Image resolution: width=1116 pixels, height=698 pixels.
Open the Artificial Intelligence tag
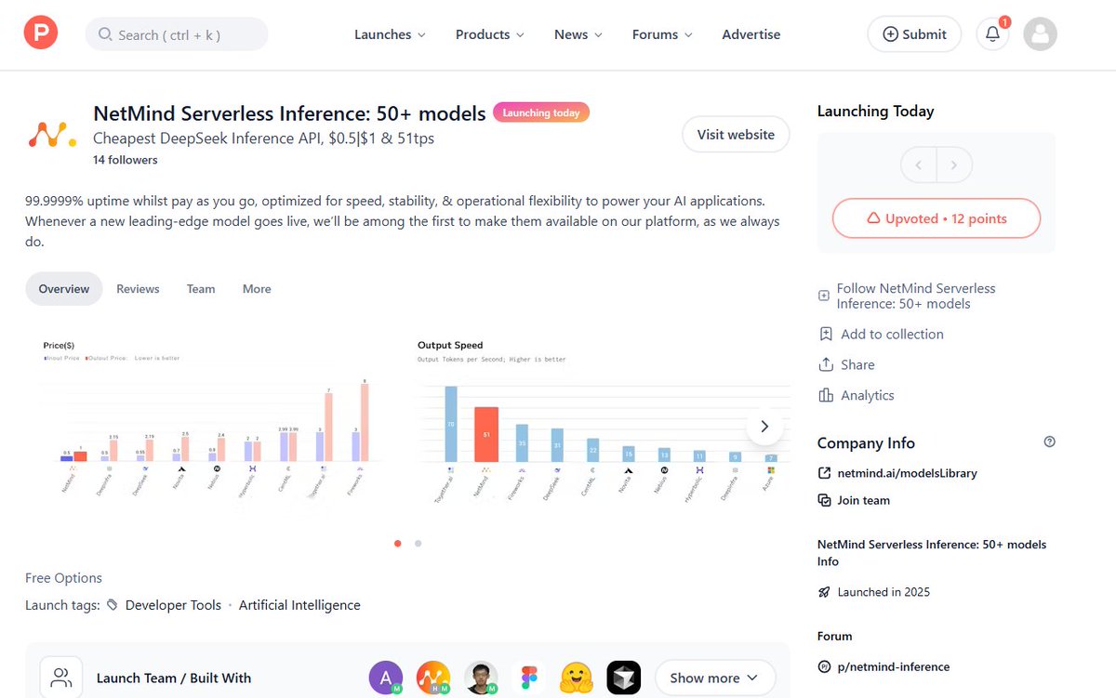(x=299, y=605)
